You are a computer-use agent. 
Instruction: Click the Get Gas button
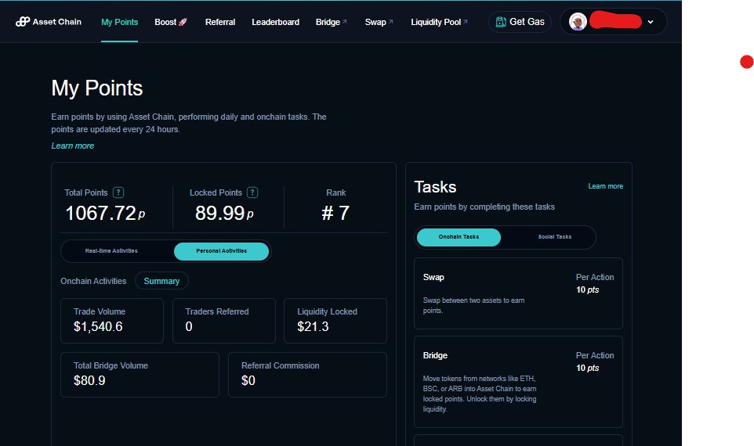[x=520, y=22]
